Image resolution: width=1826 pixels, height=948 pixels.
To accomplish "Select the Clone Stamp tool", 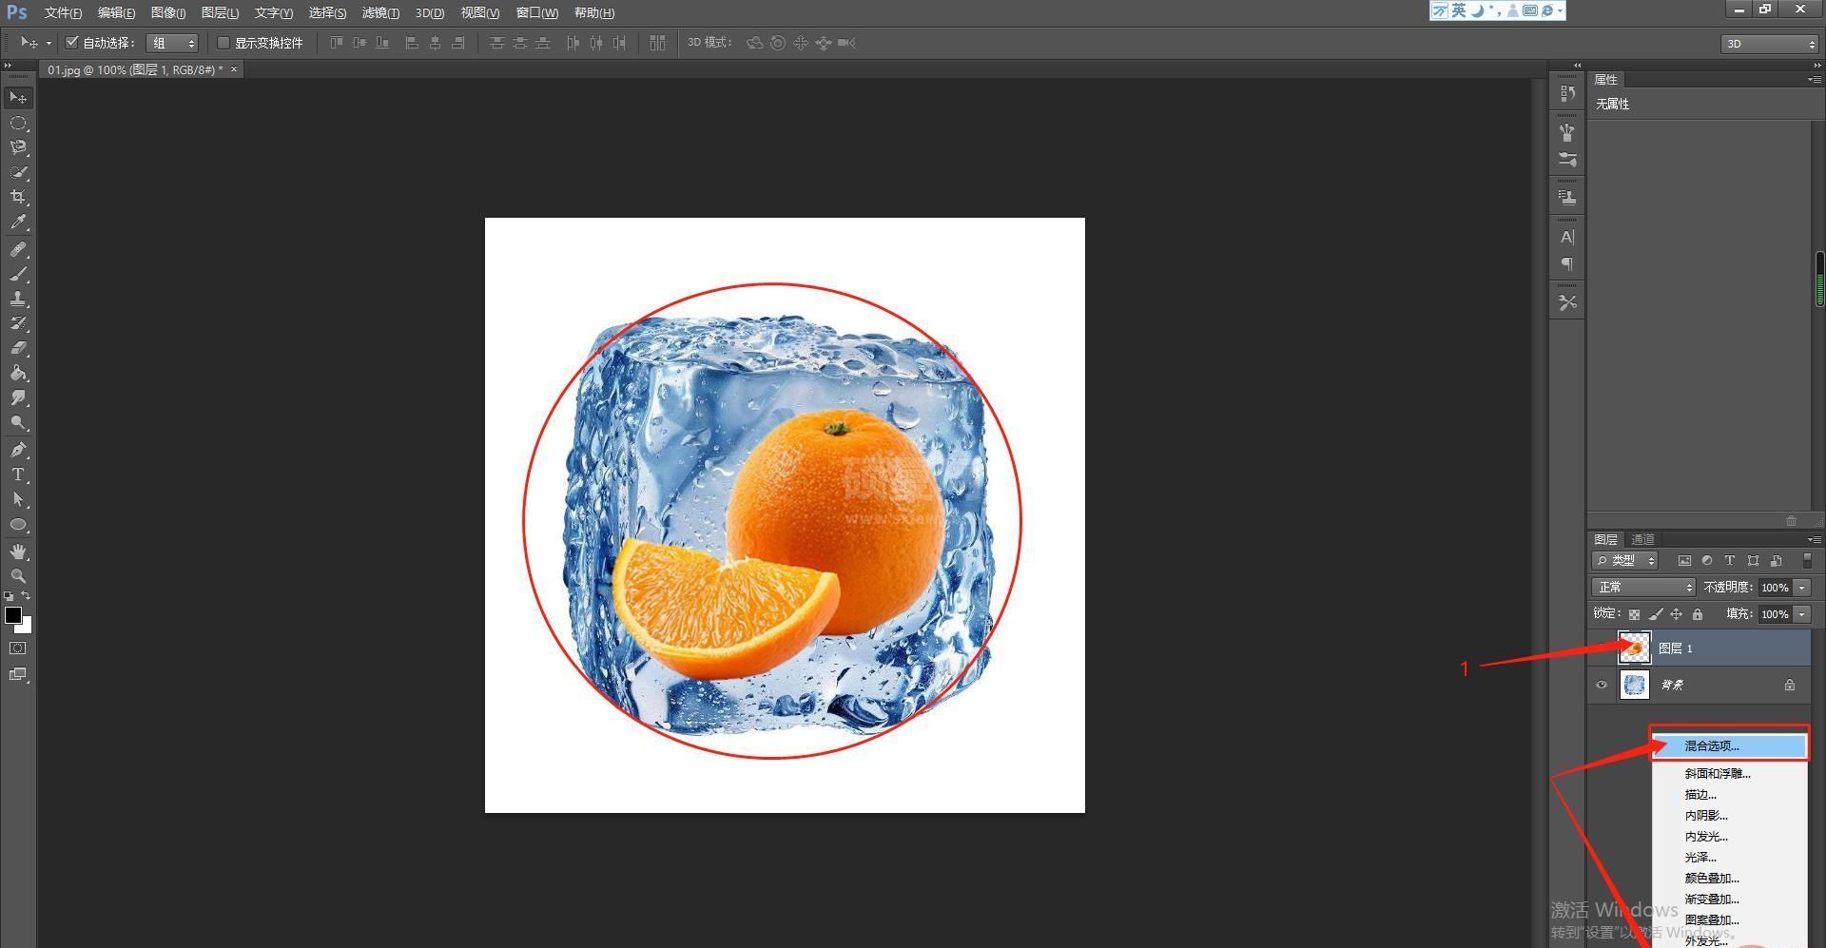I will [x=18, y=299].
